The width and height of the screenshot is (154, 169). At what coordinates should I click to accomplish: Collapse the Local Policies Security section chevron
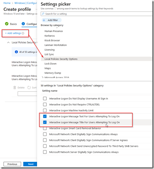click(8, 42)
